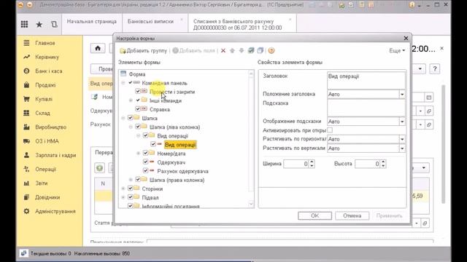Uncheck Рахунок одержувача checkbox
The width and height of the screenshot is (467, 262).
[146, 170]
